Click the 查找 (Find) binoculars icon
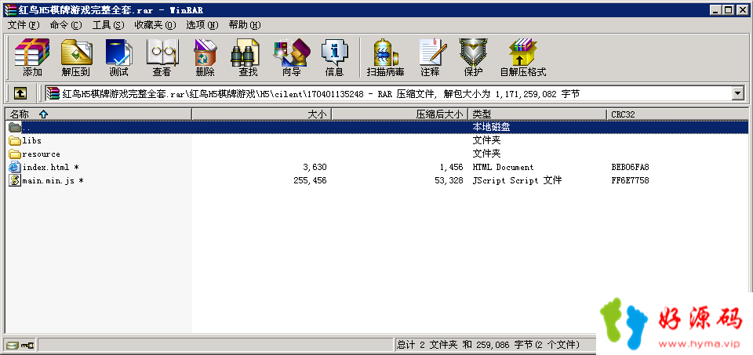753x355 pixels. 245,53
